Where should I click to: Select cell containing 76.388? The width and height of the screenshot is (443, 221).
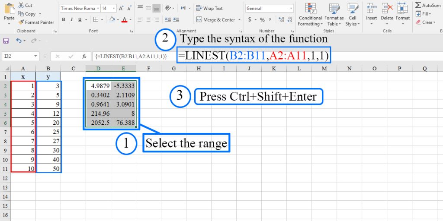123,123
